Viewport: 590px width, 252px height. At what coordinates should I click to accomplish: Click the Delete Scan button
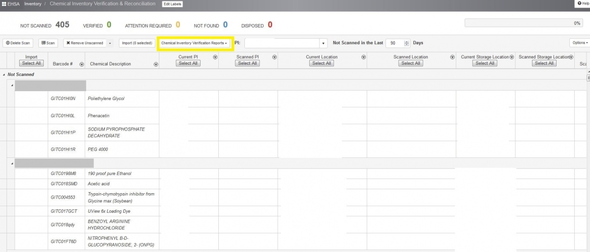(x=18, y=43)
